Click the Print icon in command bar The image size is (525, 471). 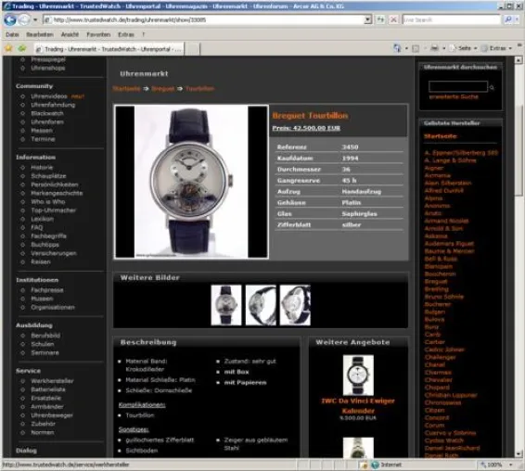coord(434,48)
